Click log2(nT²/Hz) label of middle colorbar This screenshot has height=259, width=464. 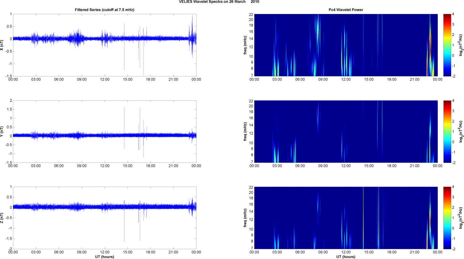pyautogui.click(x=461, y=131)
